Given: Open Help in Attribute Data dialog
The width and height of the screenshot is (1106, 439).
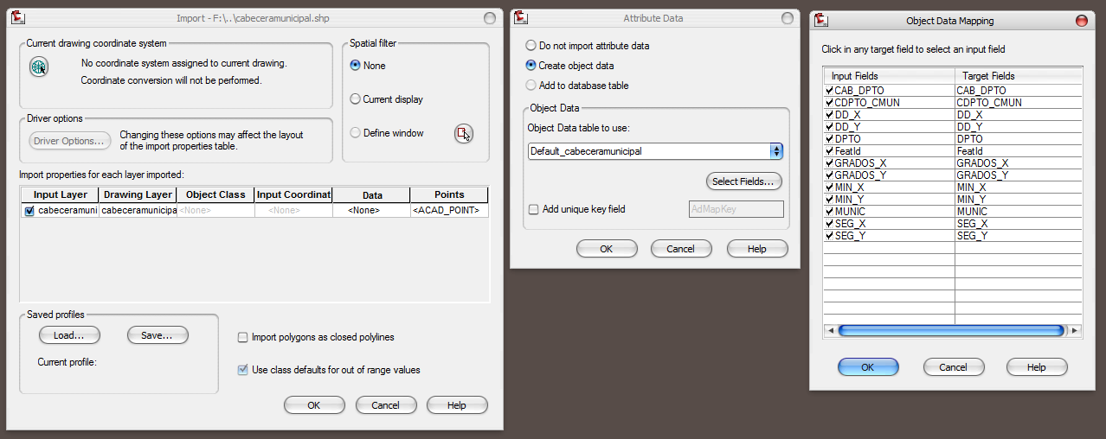Looking at the screenshot, I should 757,249.
